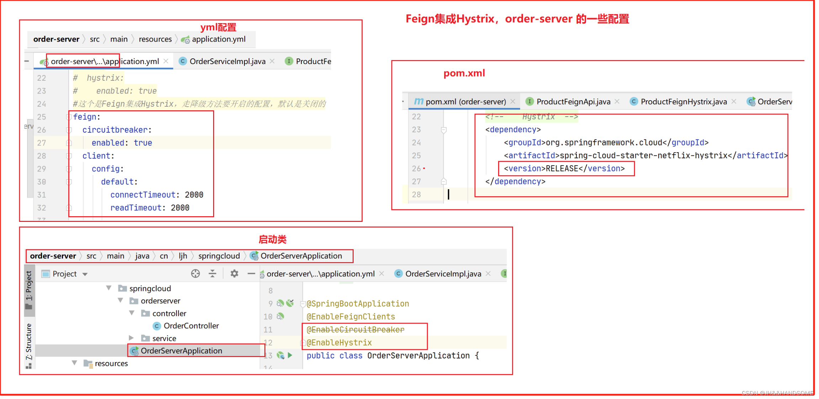
Task: Click the Locate/Scroll from Source crosshair icon
Action: 195,273
